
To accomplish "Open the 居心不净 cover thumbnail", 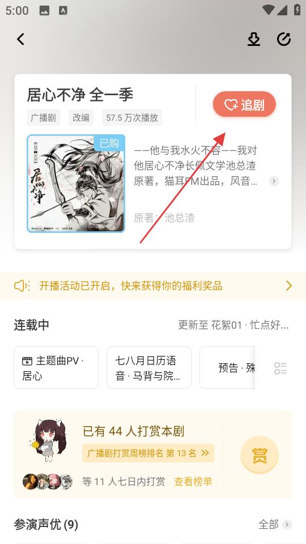I will tap(76, 184).
